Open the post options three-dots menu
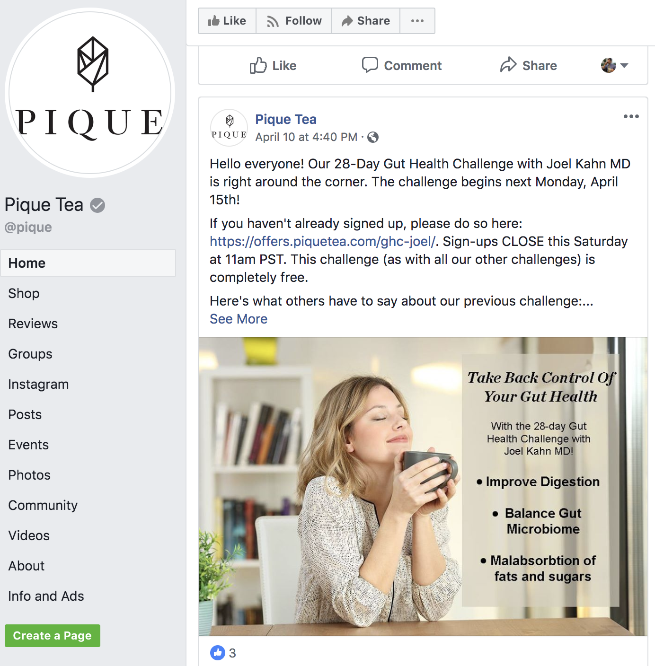655x666 pixels. pyautogui.click(x=631, y=116)
